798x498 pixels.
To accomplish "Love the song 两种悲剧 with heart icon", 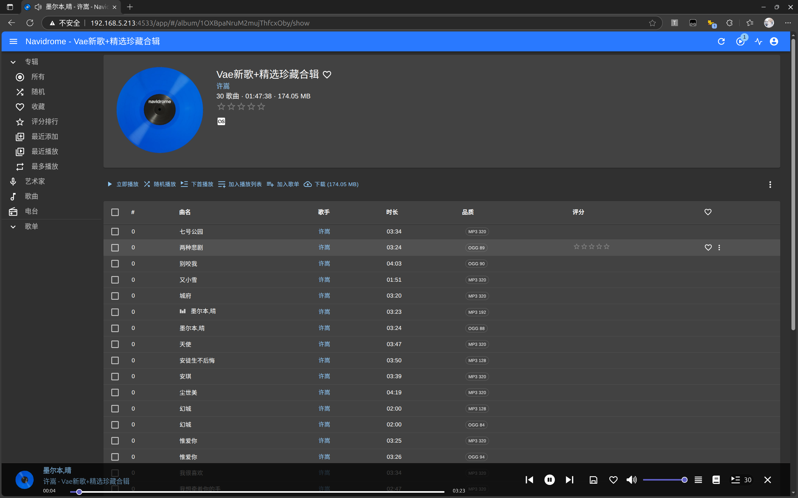I will coord(708,247).
